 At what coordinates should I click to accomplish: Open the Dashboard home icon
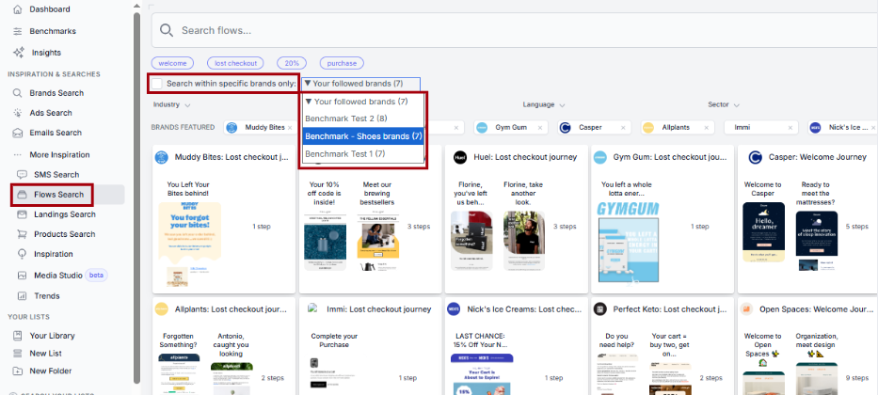coord(18,9)
